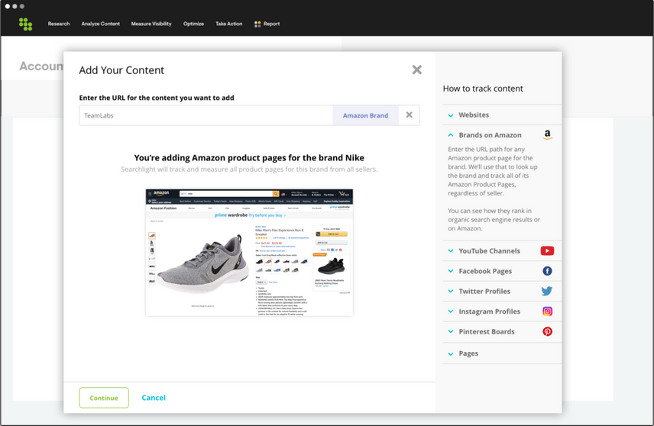Expand the Twitter Profiles section

(x=451, y=292)
